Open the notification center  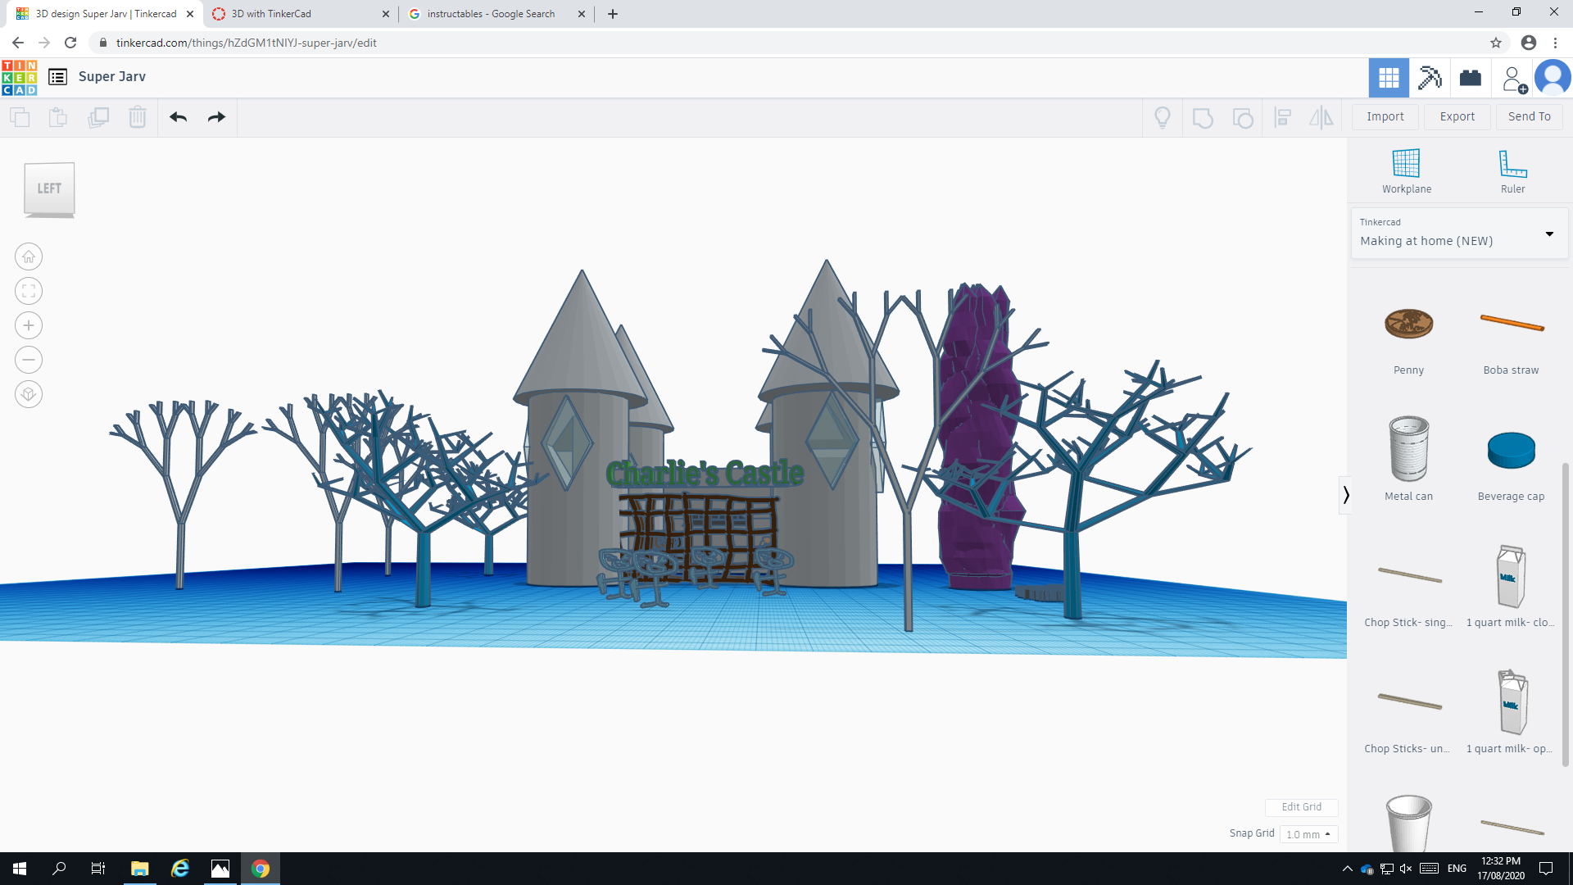click(1546, 869)
